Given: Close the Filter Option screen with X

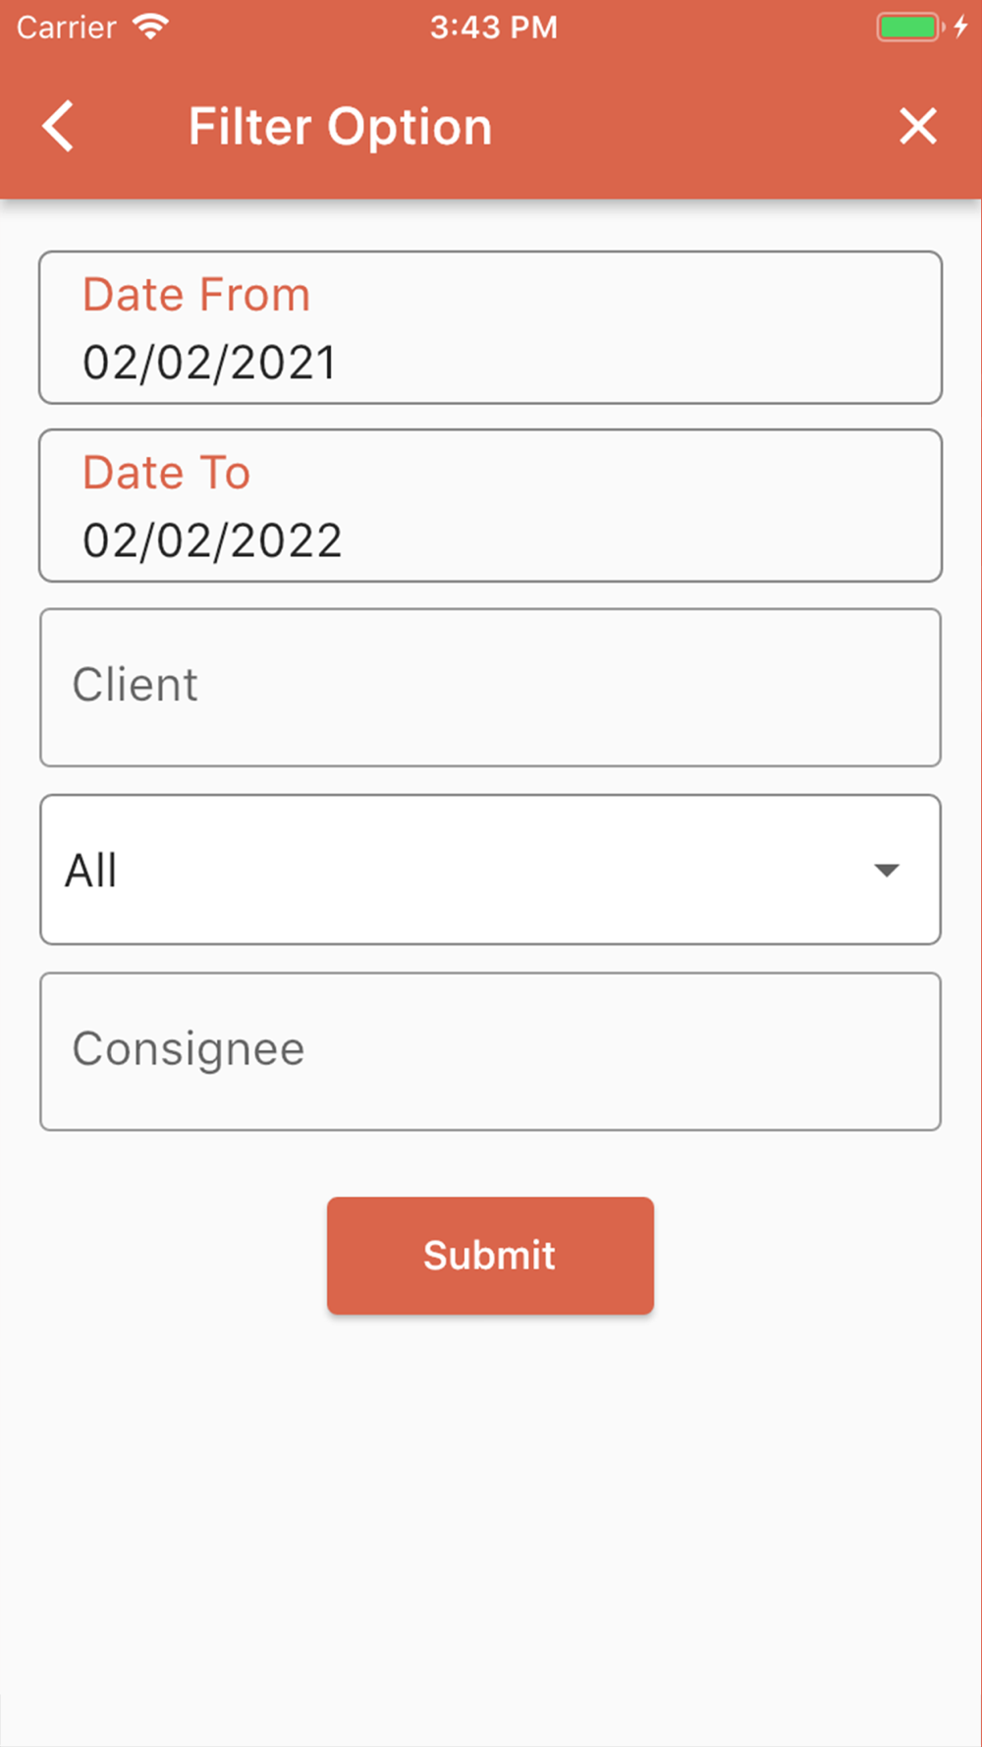Looking at the screenshot, I should click(918, 127).
